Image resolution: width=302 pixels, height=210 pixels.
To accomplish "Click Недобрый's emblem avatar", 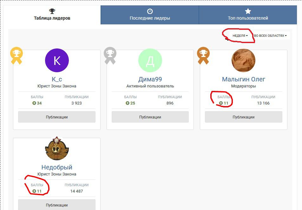I will pyautogui.click(x=57, y=148).
